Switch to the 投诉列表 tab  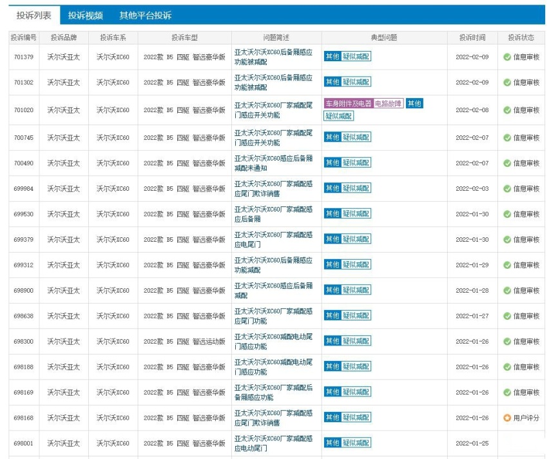coord(34,15)
